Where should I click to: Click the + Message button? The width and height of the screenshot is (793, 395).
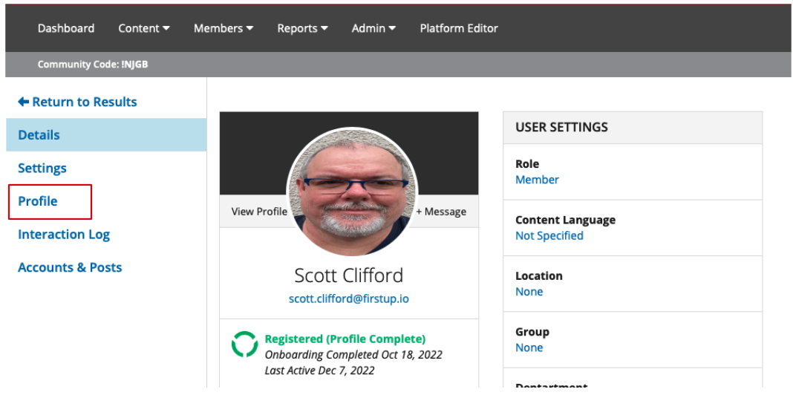441,212
